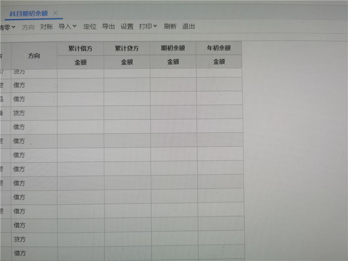Select the 期初余额 column header
This screenshot has width=348, height=261.
point(173,48)
